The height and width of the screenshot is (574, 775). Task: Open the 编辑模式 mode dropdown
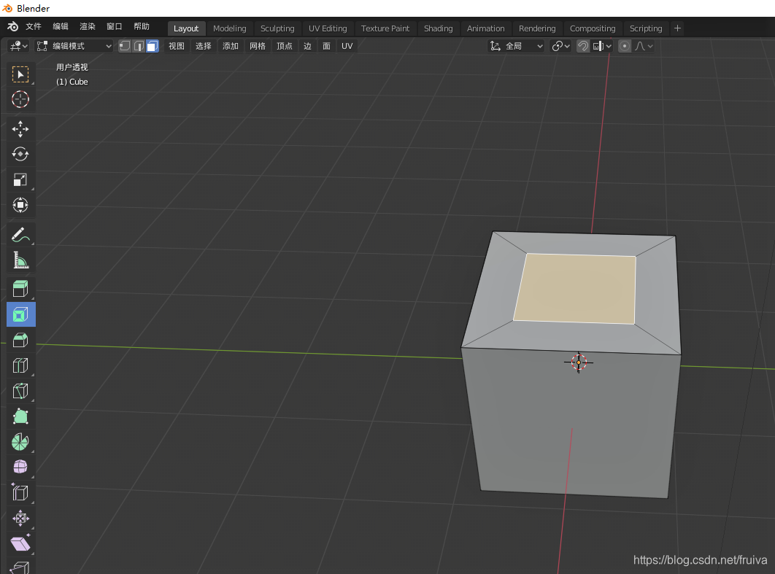(74, 46)
